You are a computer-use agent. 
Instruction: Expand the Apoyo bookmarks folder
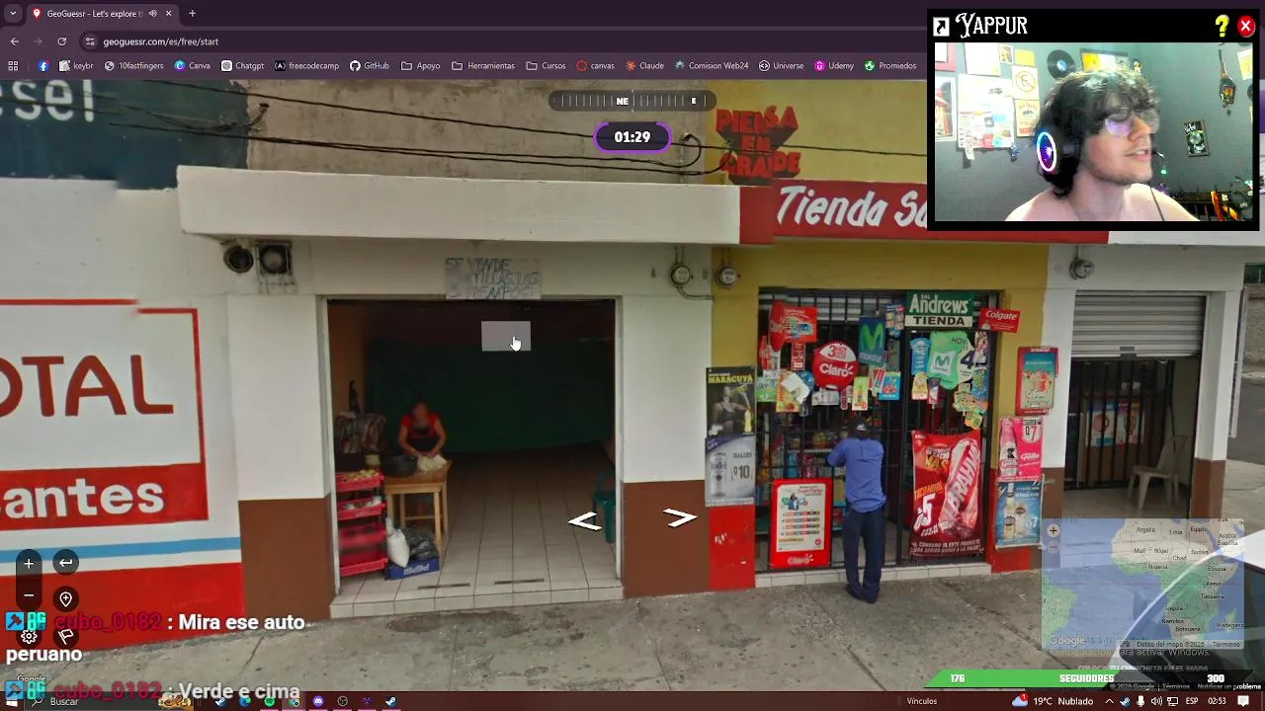(420, 66)
